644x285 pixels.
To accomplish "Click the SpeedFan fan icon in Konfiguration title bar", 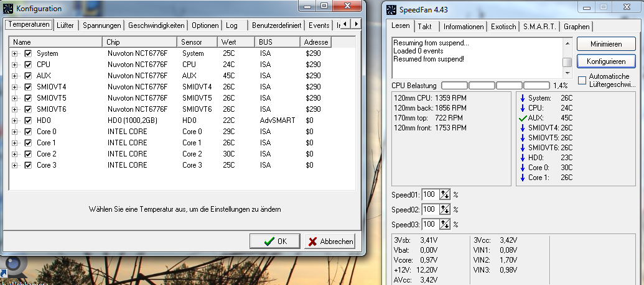I will pyautogui.click(x=8, y=9).
